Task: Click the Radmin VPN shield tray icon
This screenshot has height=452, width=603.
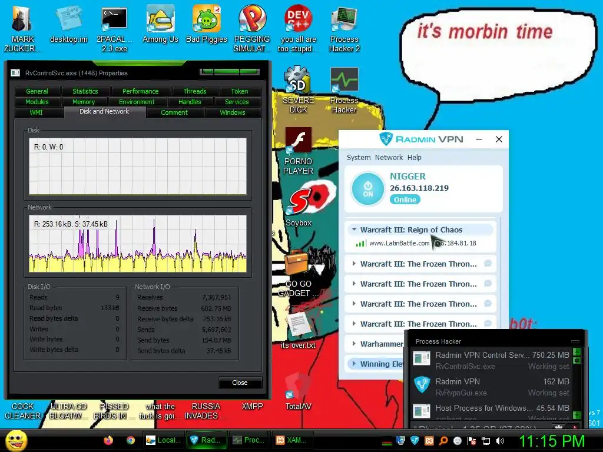Action: coord(415,440)
